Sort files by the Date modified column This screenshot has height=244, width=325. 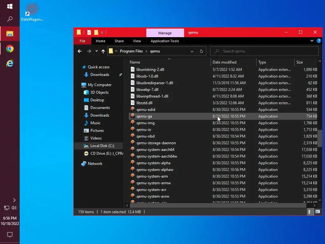[x=233, y=62]
